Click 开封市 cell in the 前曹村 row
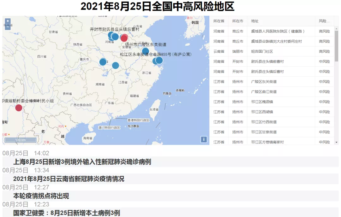The image size is (341, 217). coord(238,62)
